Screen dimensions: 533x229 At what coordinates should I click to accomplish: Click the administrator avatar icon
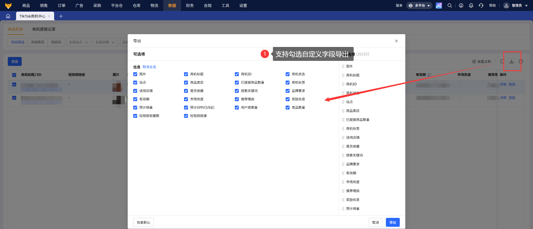(x=506, y=6)
